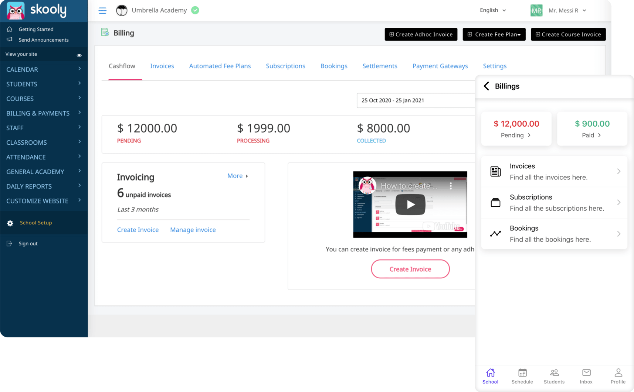Viewport: 634px width, 392px height.
Task: Open the Manage invoice link
Action: click(x=193, y=230)
